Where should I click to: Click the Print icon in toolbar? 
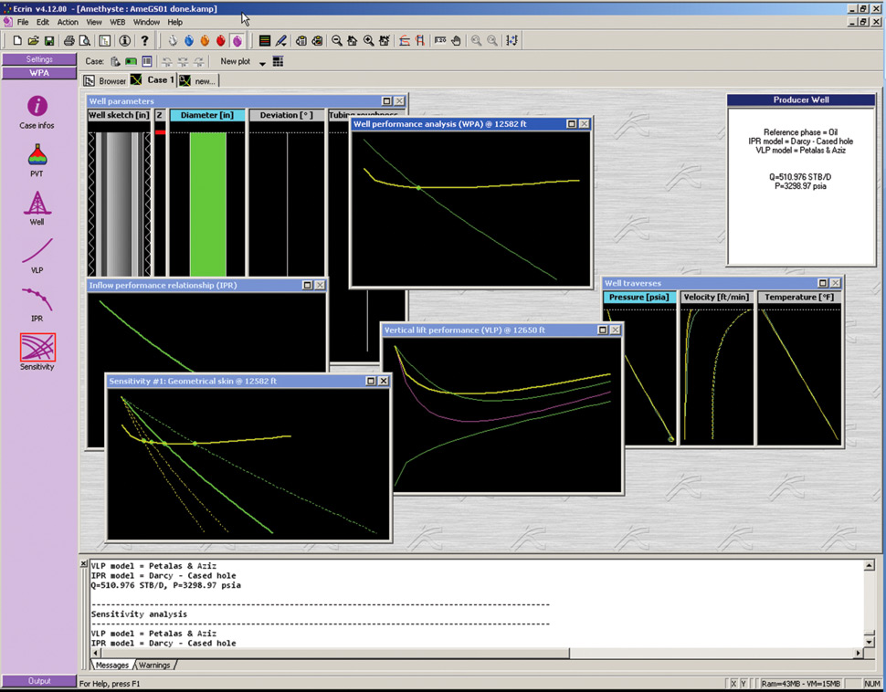69,41
